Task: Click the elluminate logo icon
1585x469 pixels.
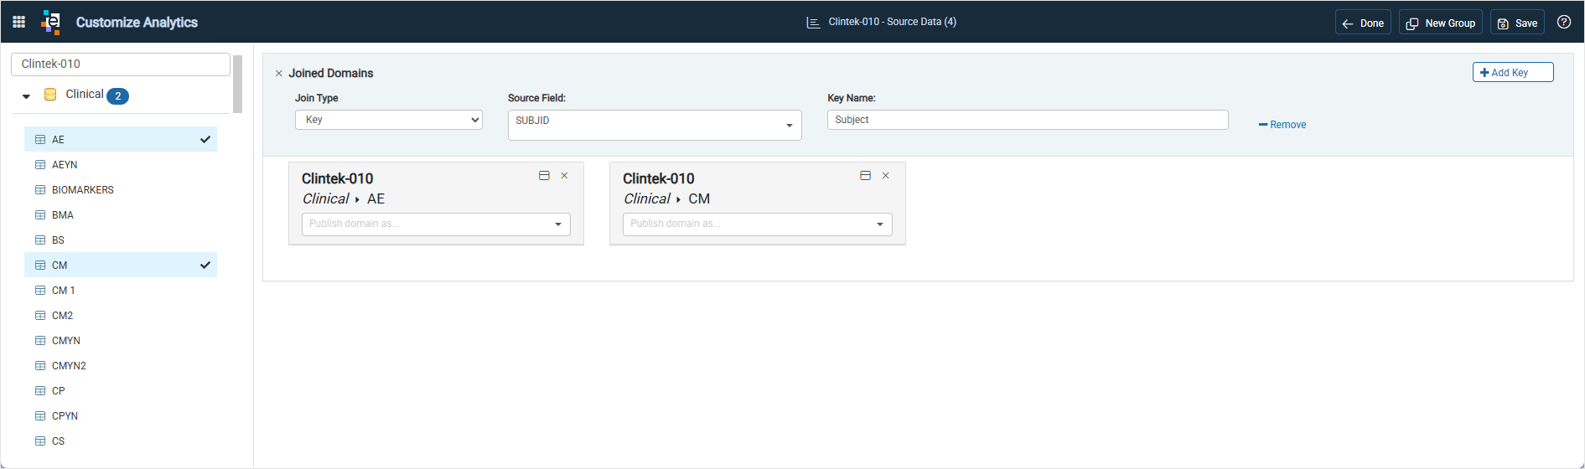Action: pyautogui.click(x=51, y=23)
